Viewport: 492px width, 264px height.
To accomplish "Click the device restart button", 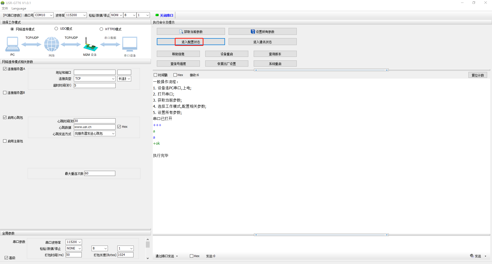I will 227,54.
